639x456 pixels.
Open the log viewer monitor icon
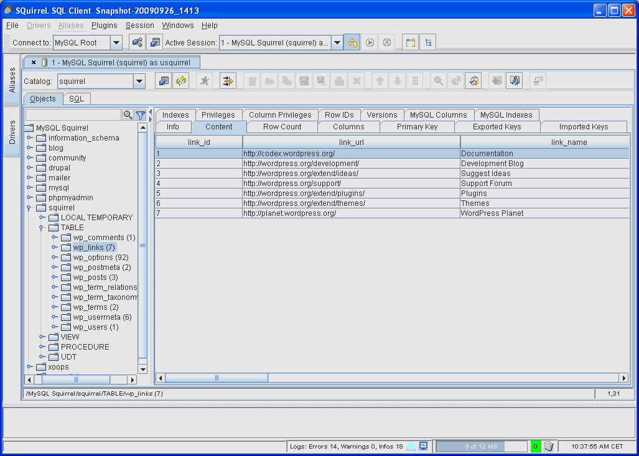(424, 446)
